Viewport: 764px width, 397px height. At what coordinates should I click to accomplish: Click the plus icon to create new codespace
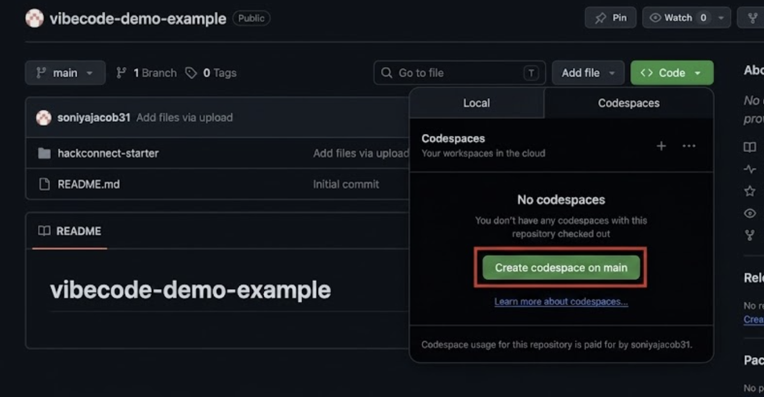[x=661, y=146]
